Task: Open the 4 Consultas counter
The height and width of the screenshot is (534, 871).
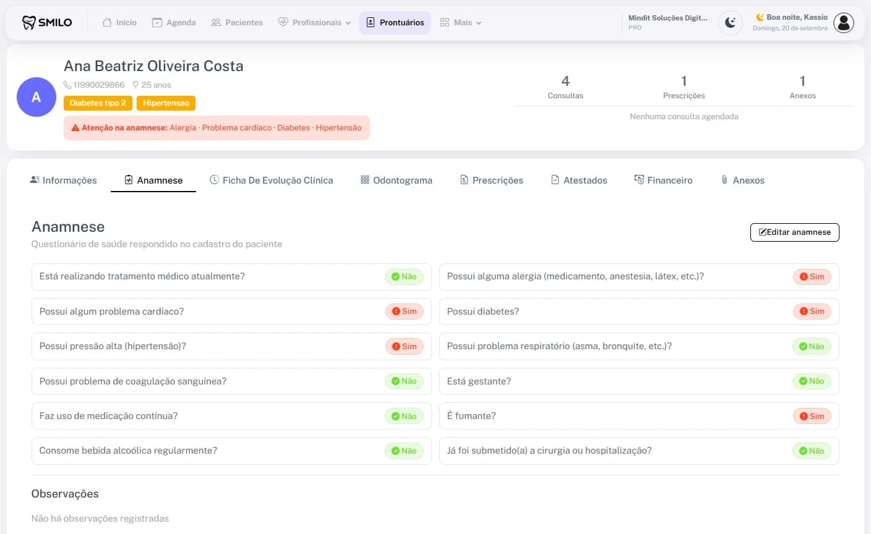Action: (565, 87)
